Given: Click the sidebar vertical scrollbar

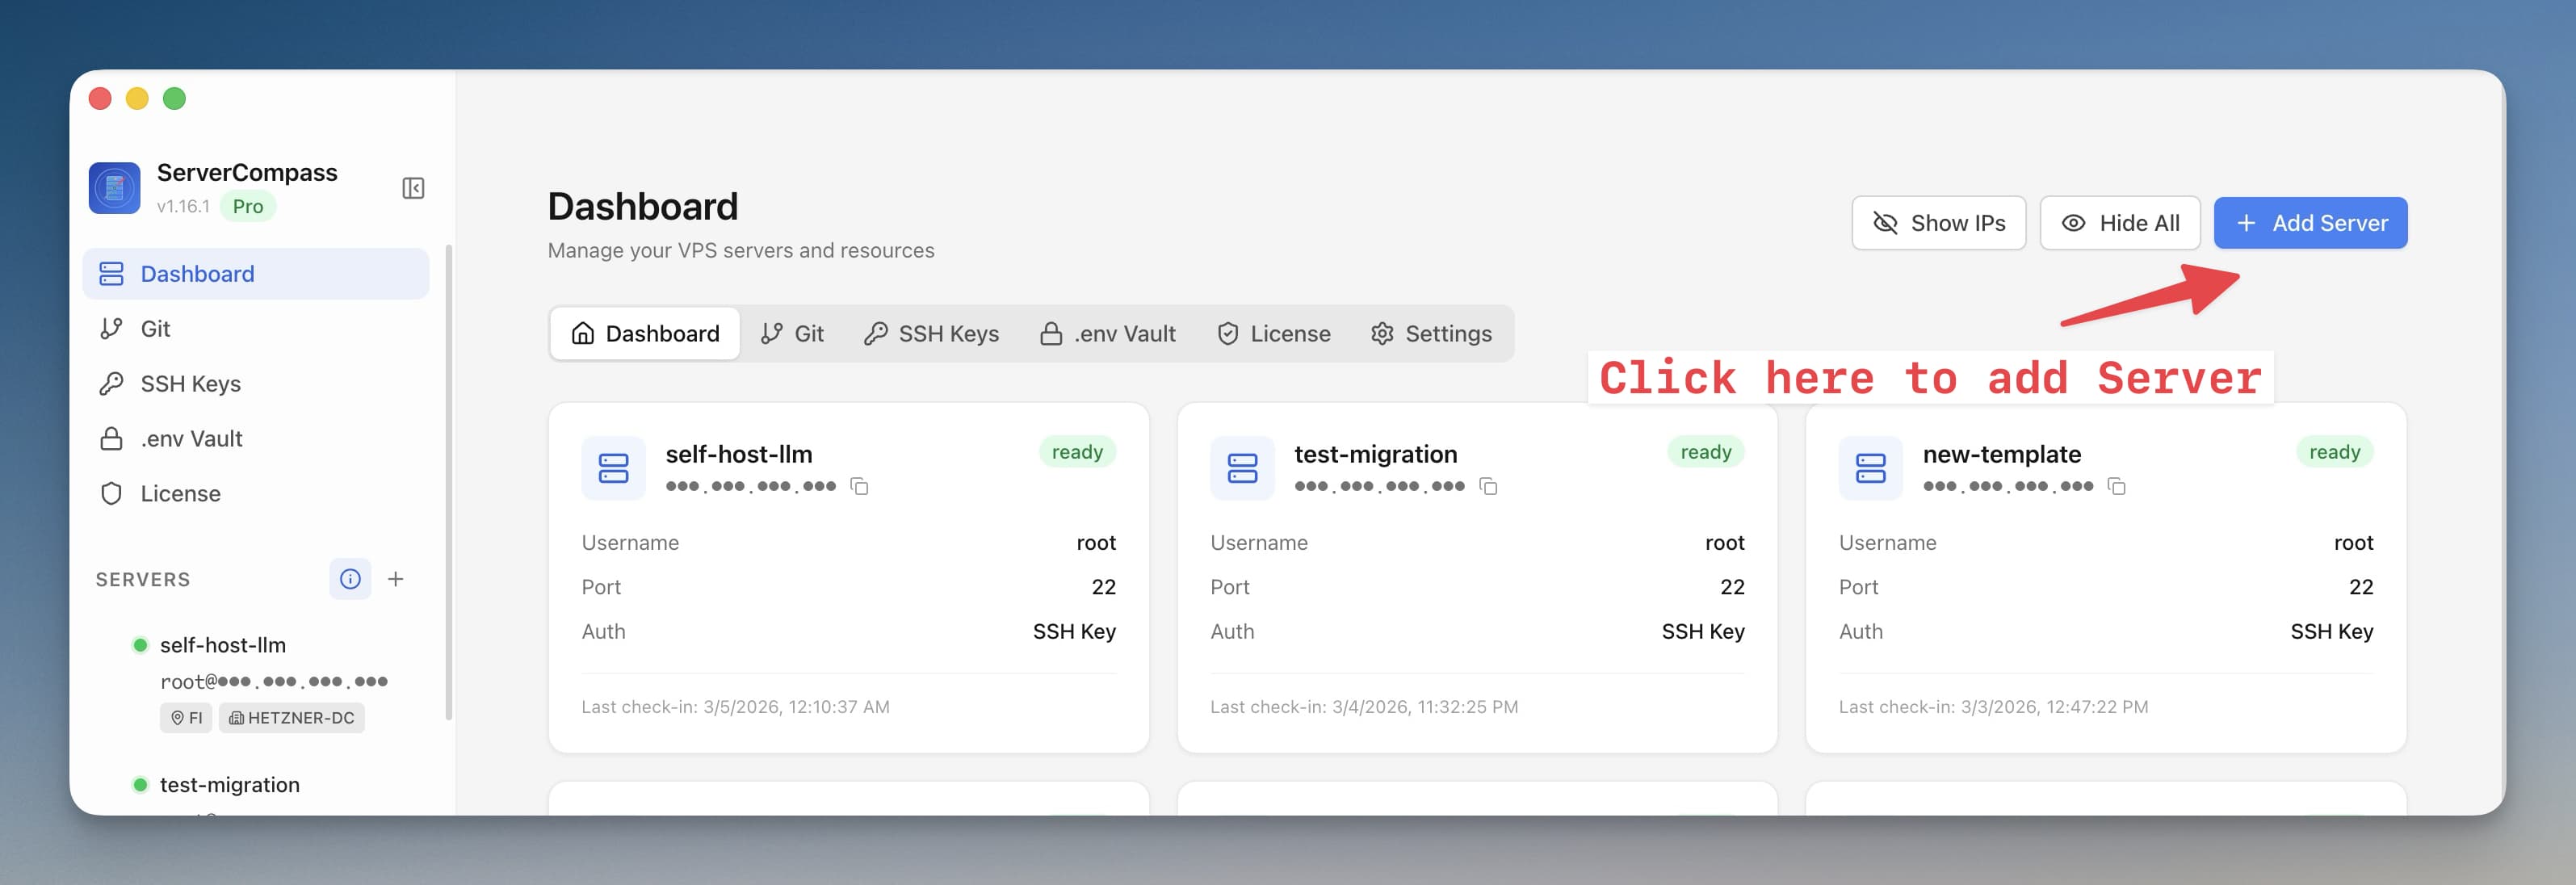Looking at the screenshot, I should click(449, 480).
